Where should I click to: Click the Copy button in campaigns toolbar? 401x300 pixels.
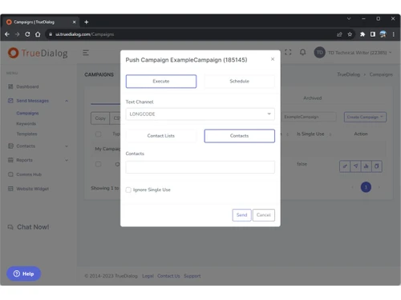(x=100, y=118)
